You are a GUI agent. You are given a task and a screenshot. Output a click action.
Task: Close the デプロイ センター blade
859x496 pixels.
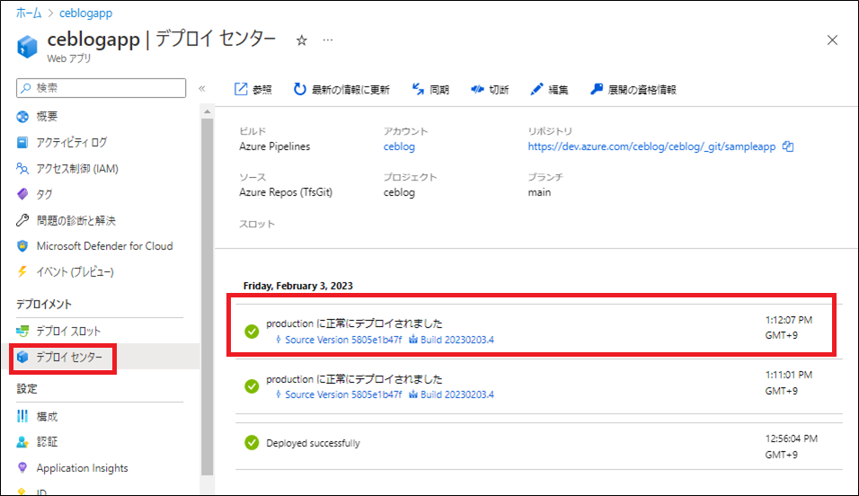(832, 40)
